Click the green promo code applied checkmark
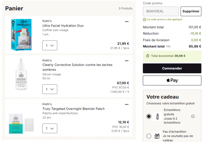The height and width of the screenshot is (142, 211). point(144,19)
